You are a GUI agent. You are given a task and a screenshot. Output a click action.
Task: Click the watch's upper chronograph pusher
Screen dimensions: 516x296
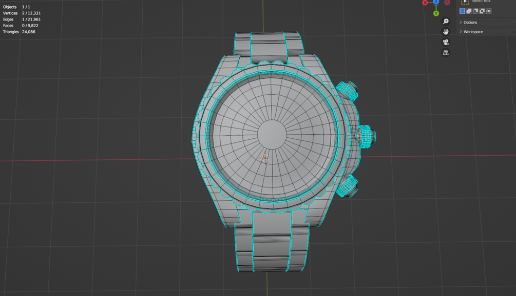click(x=347, y=91)
